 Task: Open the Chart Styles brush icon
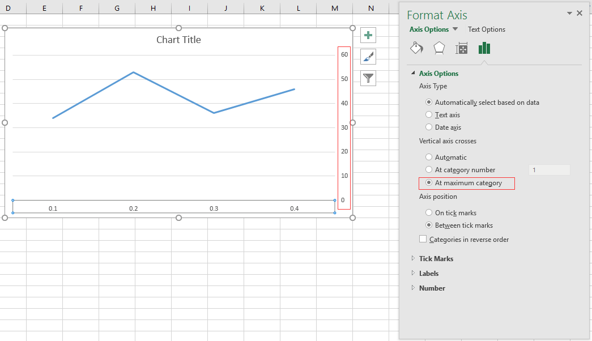coord(368,56)
